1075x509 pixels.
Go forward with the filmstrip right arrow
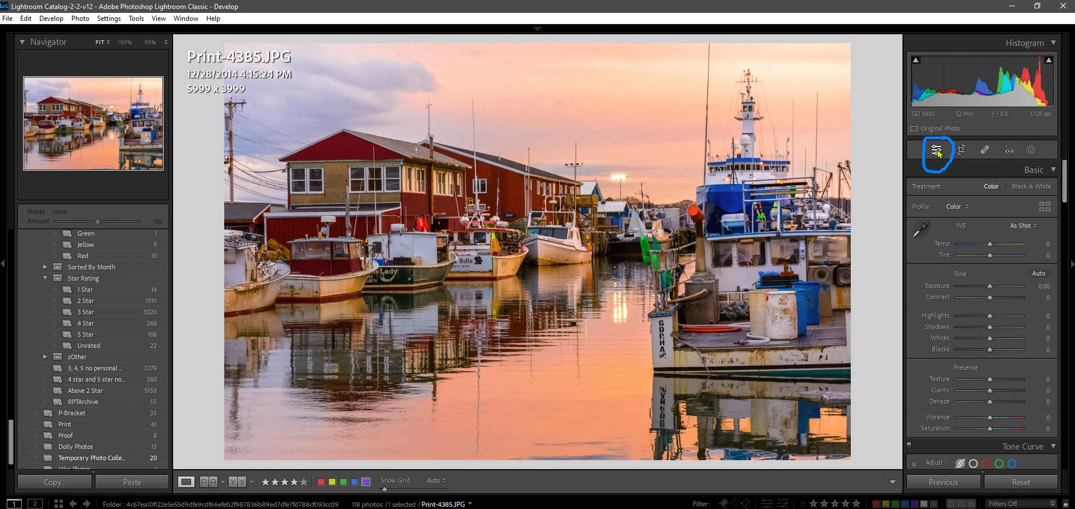pyautogui.click(x=87, y=503)
